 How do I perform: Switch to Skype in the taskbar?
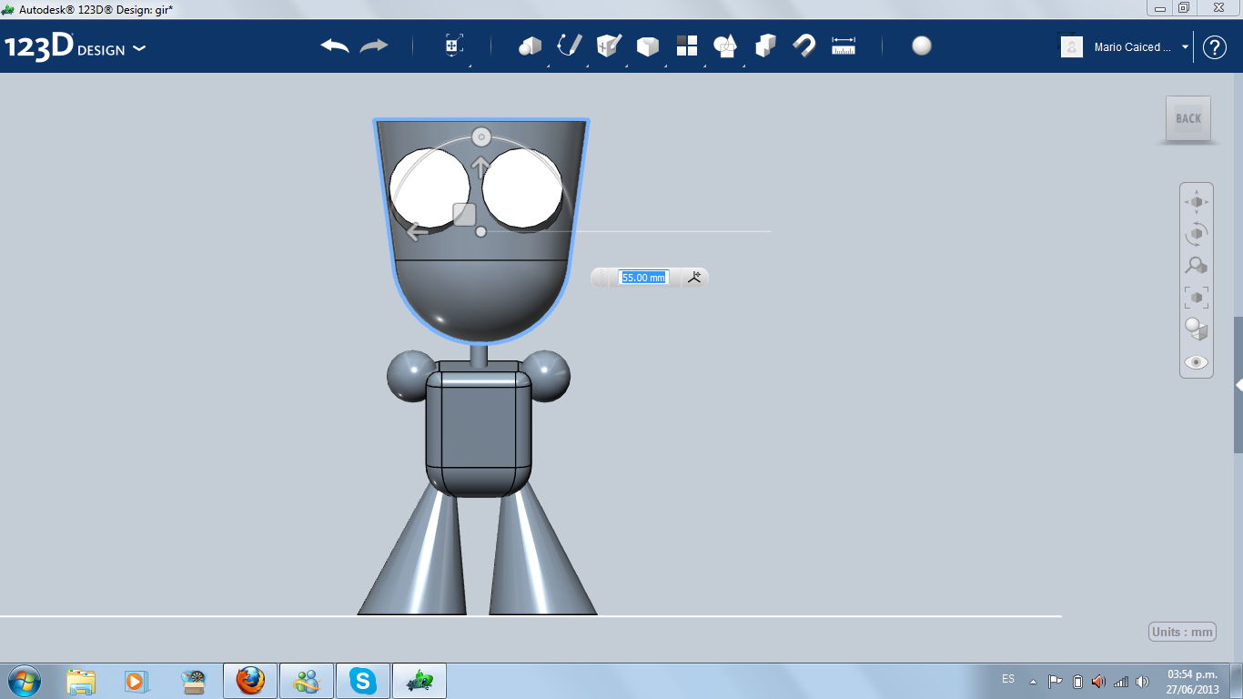[x=364, y=681]
